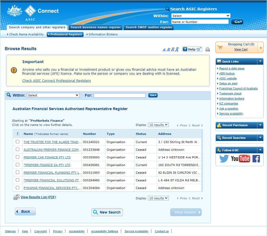This screenshot has width=267, height=236.
Task: Click the important warning exclamation icon
Action: (14, 70)
